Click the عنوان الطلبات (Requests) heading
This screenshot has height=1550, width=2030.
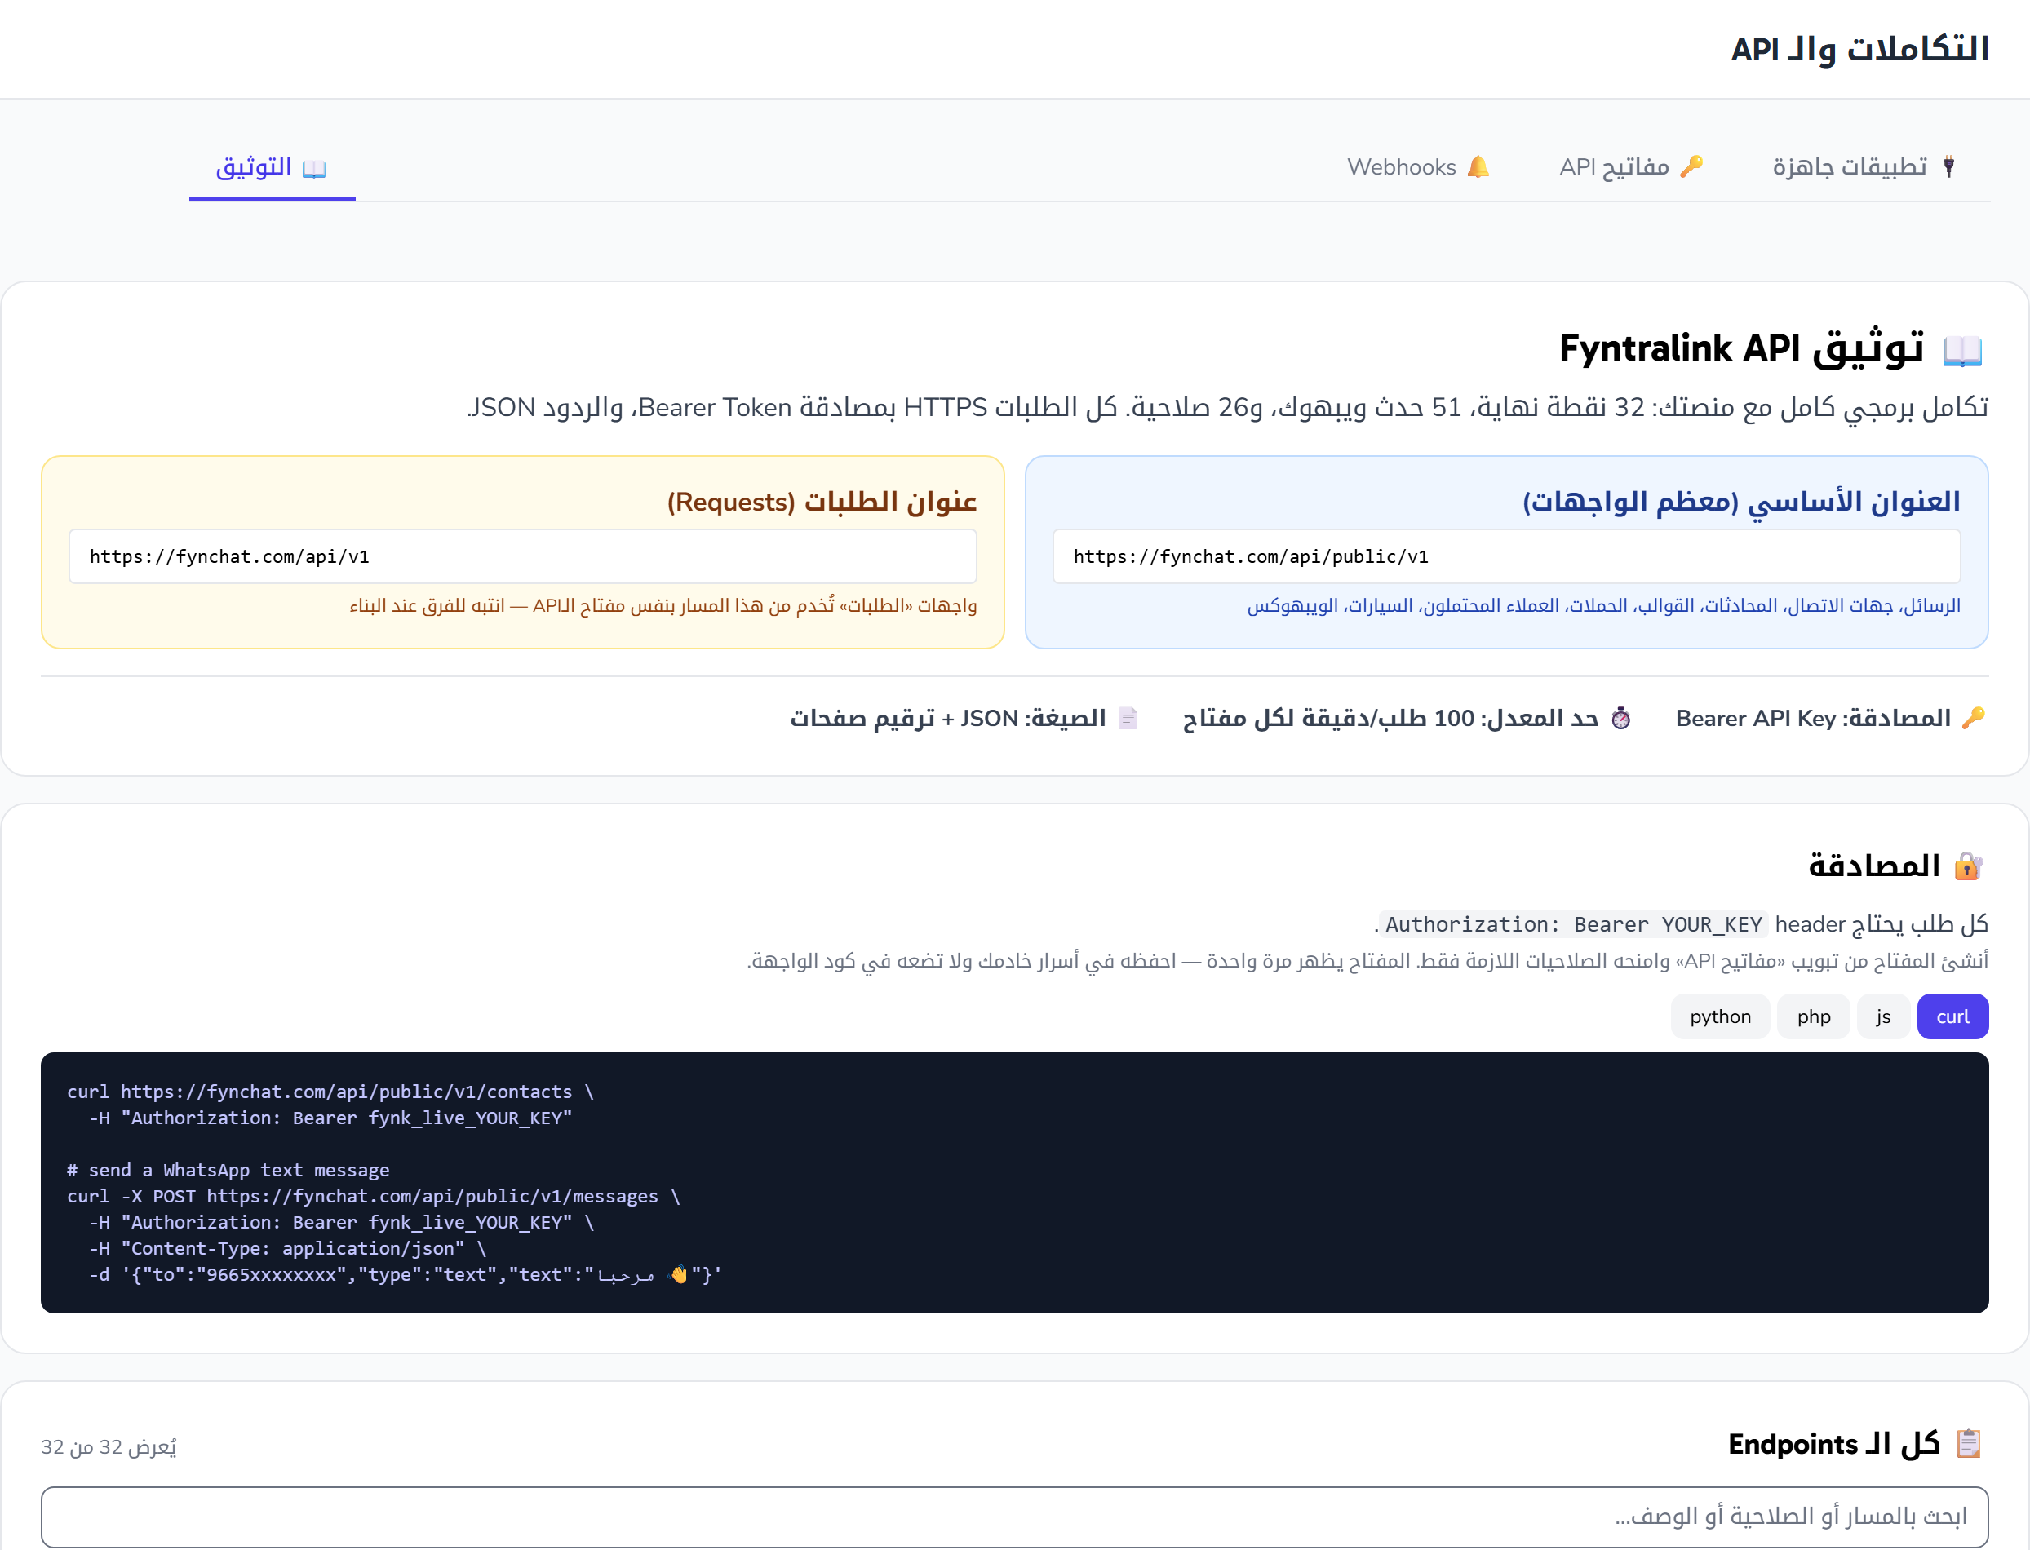(822, 502)
